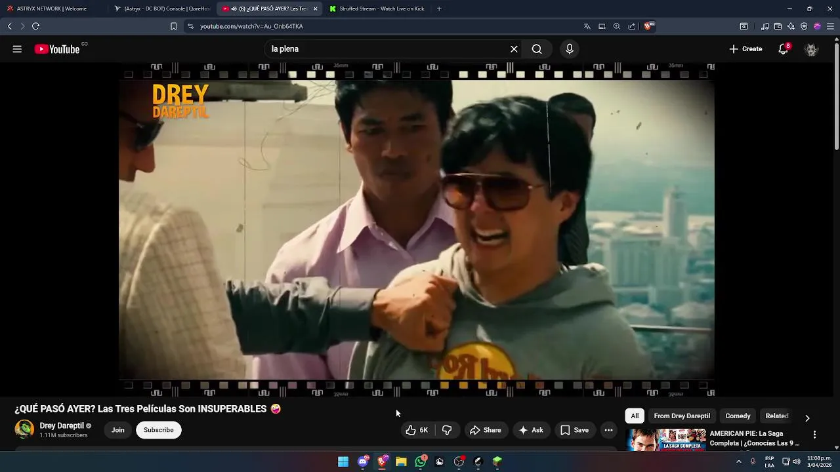
Task: Open the Brave VPN shield
Action: 804,26
